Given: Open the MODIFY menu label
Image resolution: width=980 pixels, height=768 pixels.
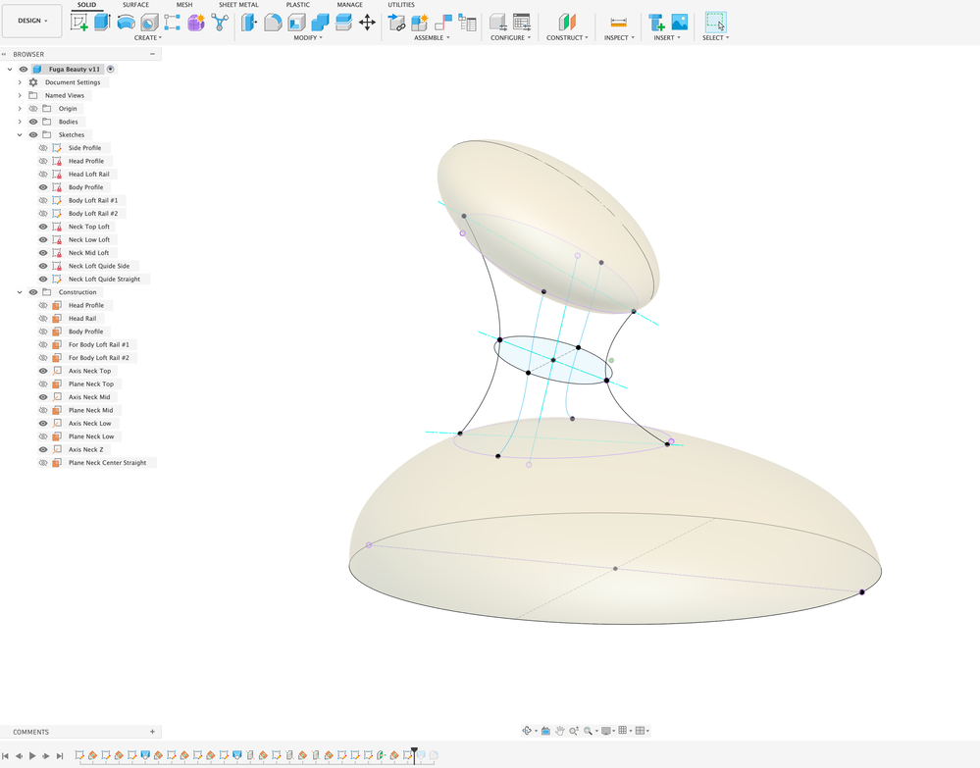Looking at the screenshot, I should tap(308, 38).
